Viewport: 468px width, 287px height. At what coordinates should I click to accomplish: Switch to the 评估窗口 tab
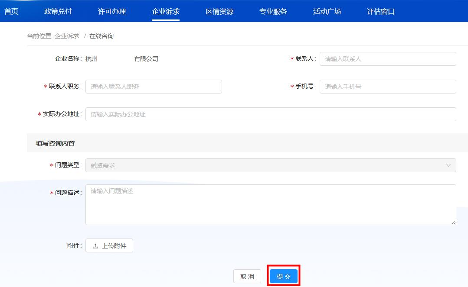click(380, 11)
